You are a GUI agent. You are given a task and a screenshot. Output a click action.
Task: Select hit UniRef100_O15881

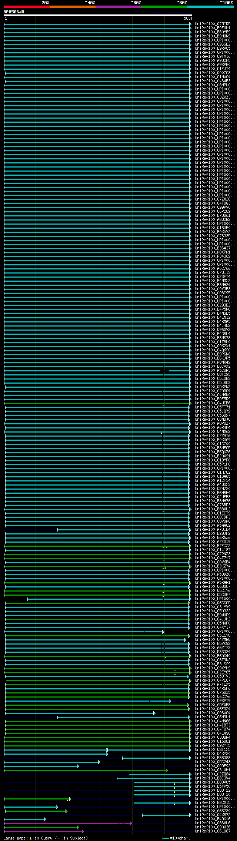[x=213, y=741]
